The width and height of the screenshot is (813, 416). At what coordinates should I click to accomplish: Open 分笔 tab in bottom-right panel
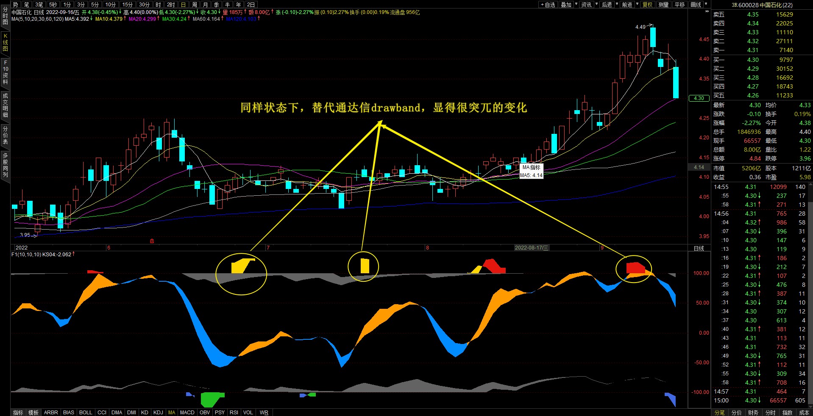pyautogui.click(x=720, y=412)
